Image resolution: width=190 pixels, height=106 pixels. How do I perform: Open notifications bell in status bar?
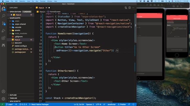pos(133,105)
